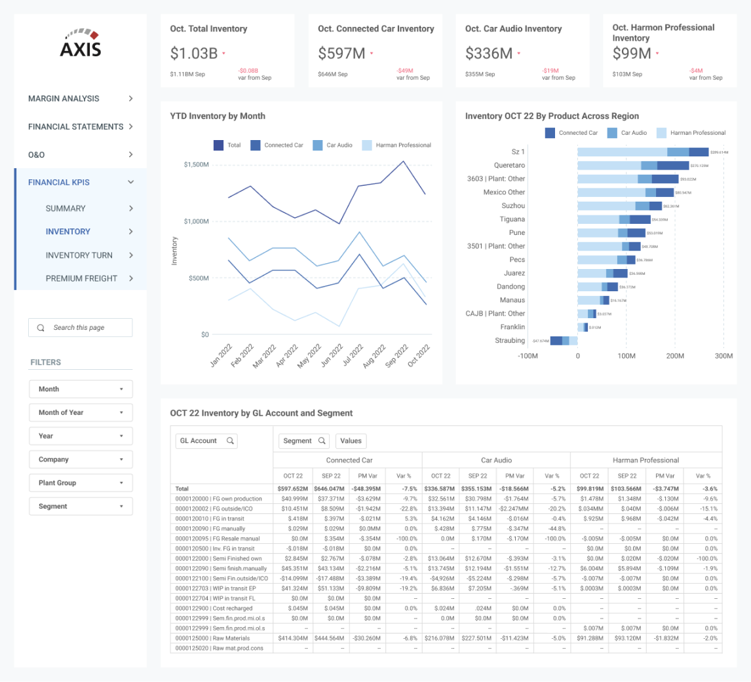The height and width of the screenshot is (682, 751).
Task: Select Financial Statements in sidebar
Action: point(75,126)
